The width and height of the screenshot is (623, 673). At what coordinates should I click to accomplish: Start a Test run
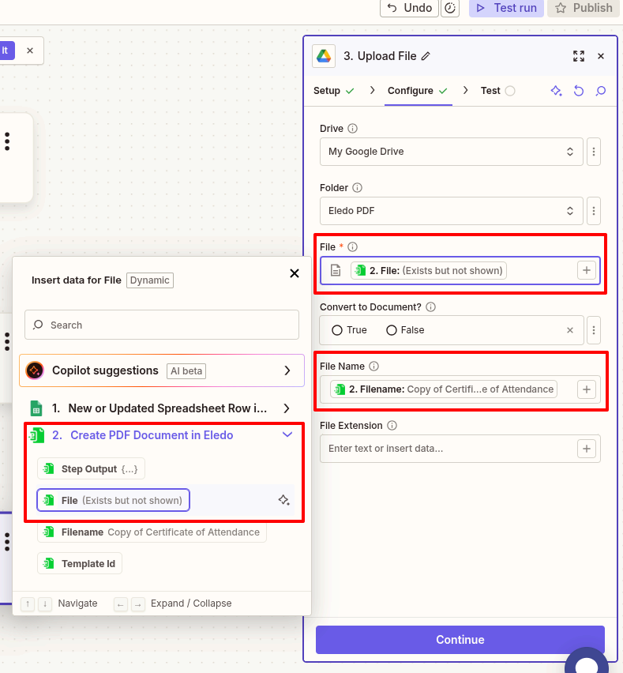point(506,8)
